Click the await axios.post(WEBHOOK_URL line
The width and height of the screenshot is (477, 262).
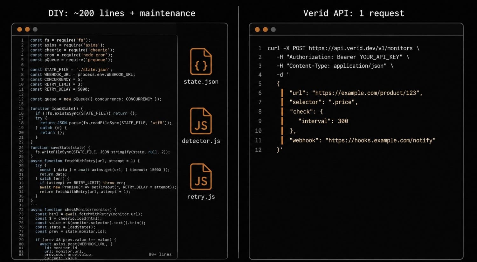76,244
